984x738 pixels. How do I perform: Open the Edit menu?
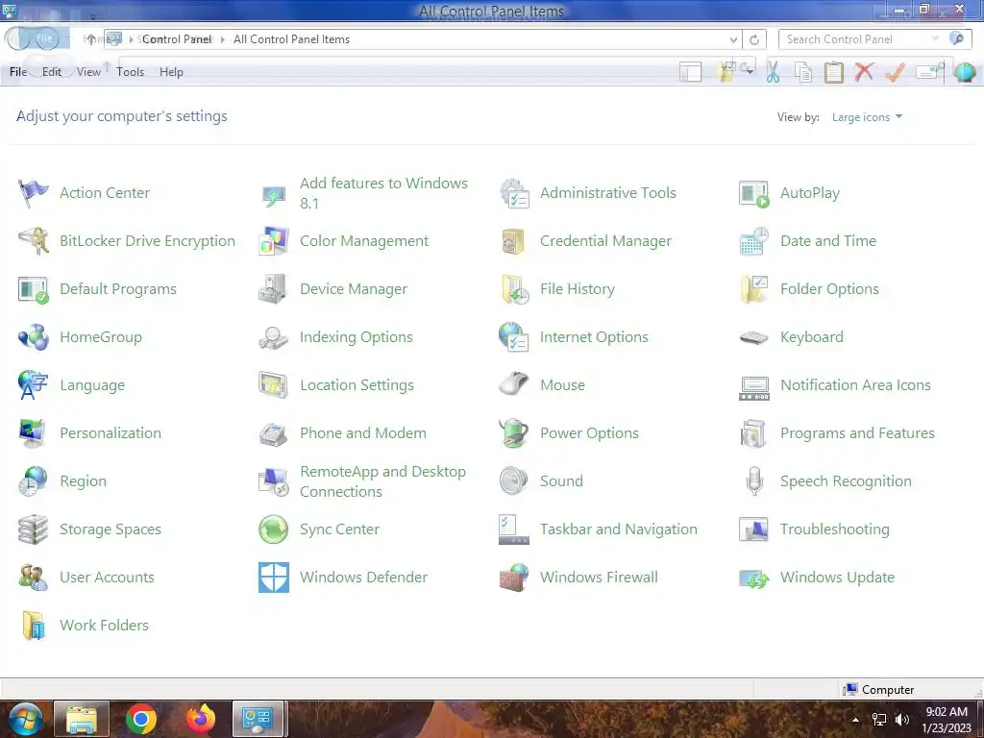52,72
